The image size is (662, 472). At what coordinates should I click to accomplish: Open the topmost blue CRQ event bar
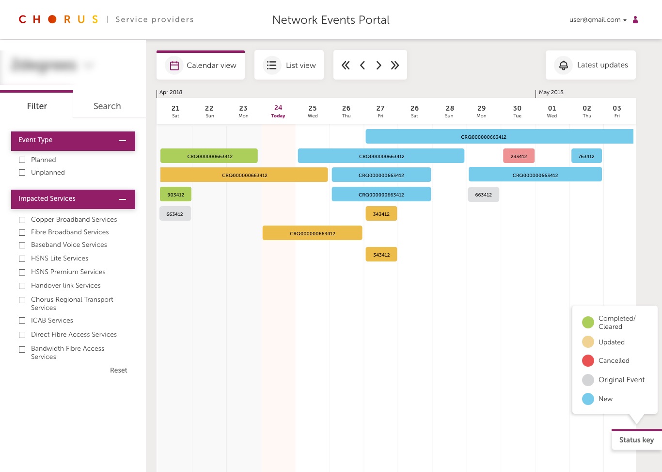tap(499, 137)
